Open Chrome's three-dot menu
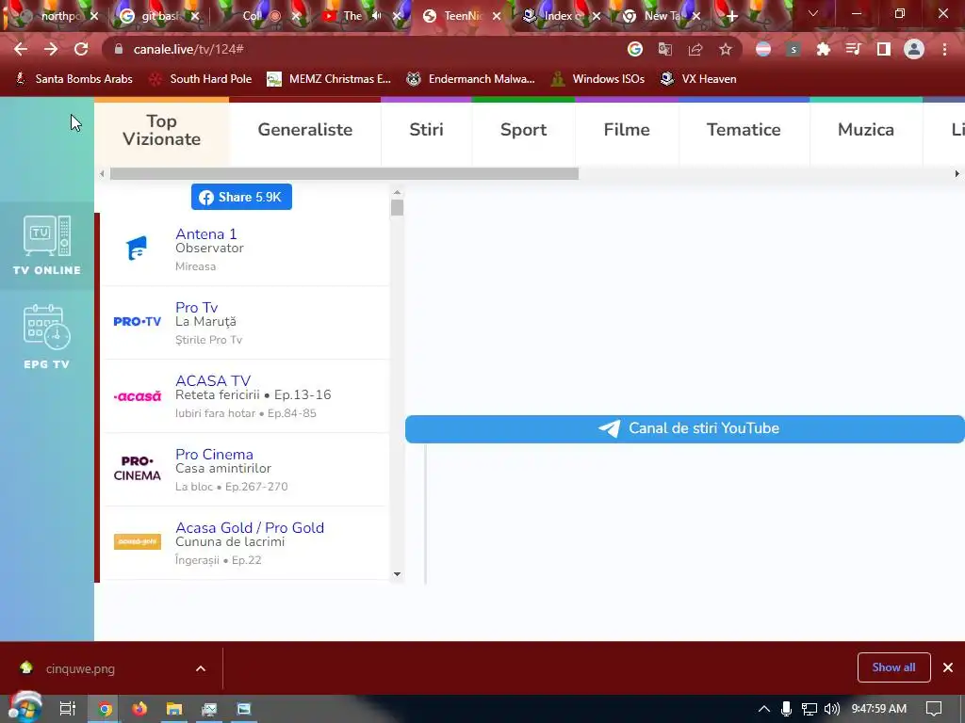 944,49
